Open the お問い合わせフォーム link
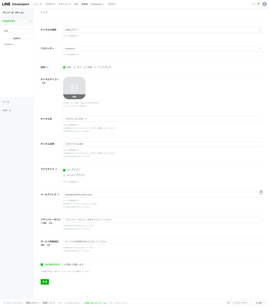Screen dimensions: 269x307 tap(95, 303)
